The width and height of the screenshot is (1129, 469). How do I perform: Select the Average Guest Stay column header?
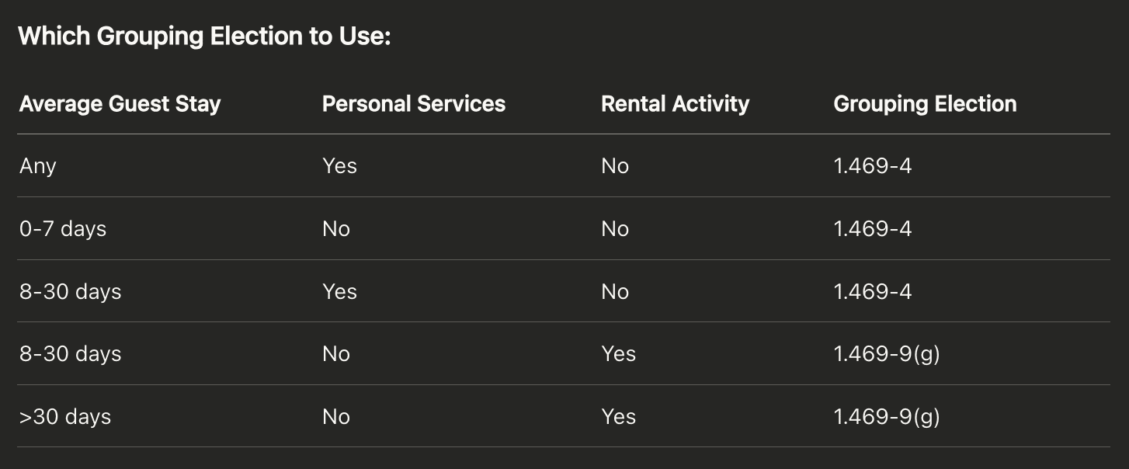pyautogui.click(x=120, y=104)
